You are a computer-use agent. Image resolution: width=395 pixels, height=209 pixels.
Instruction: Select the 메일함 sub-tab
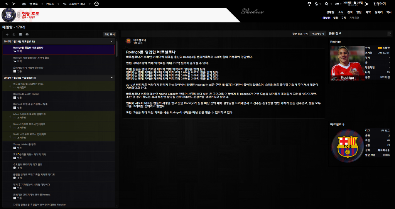pos(326,18)
